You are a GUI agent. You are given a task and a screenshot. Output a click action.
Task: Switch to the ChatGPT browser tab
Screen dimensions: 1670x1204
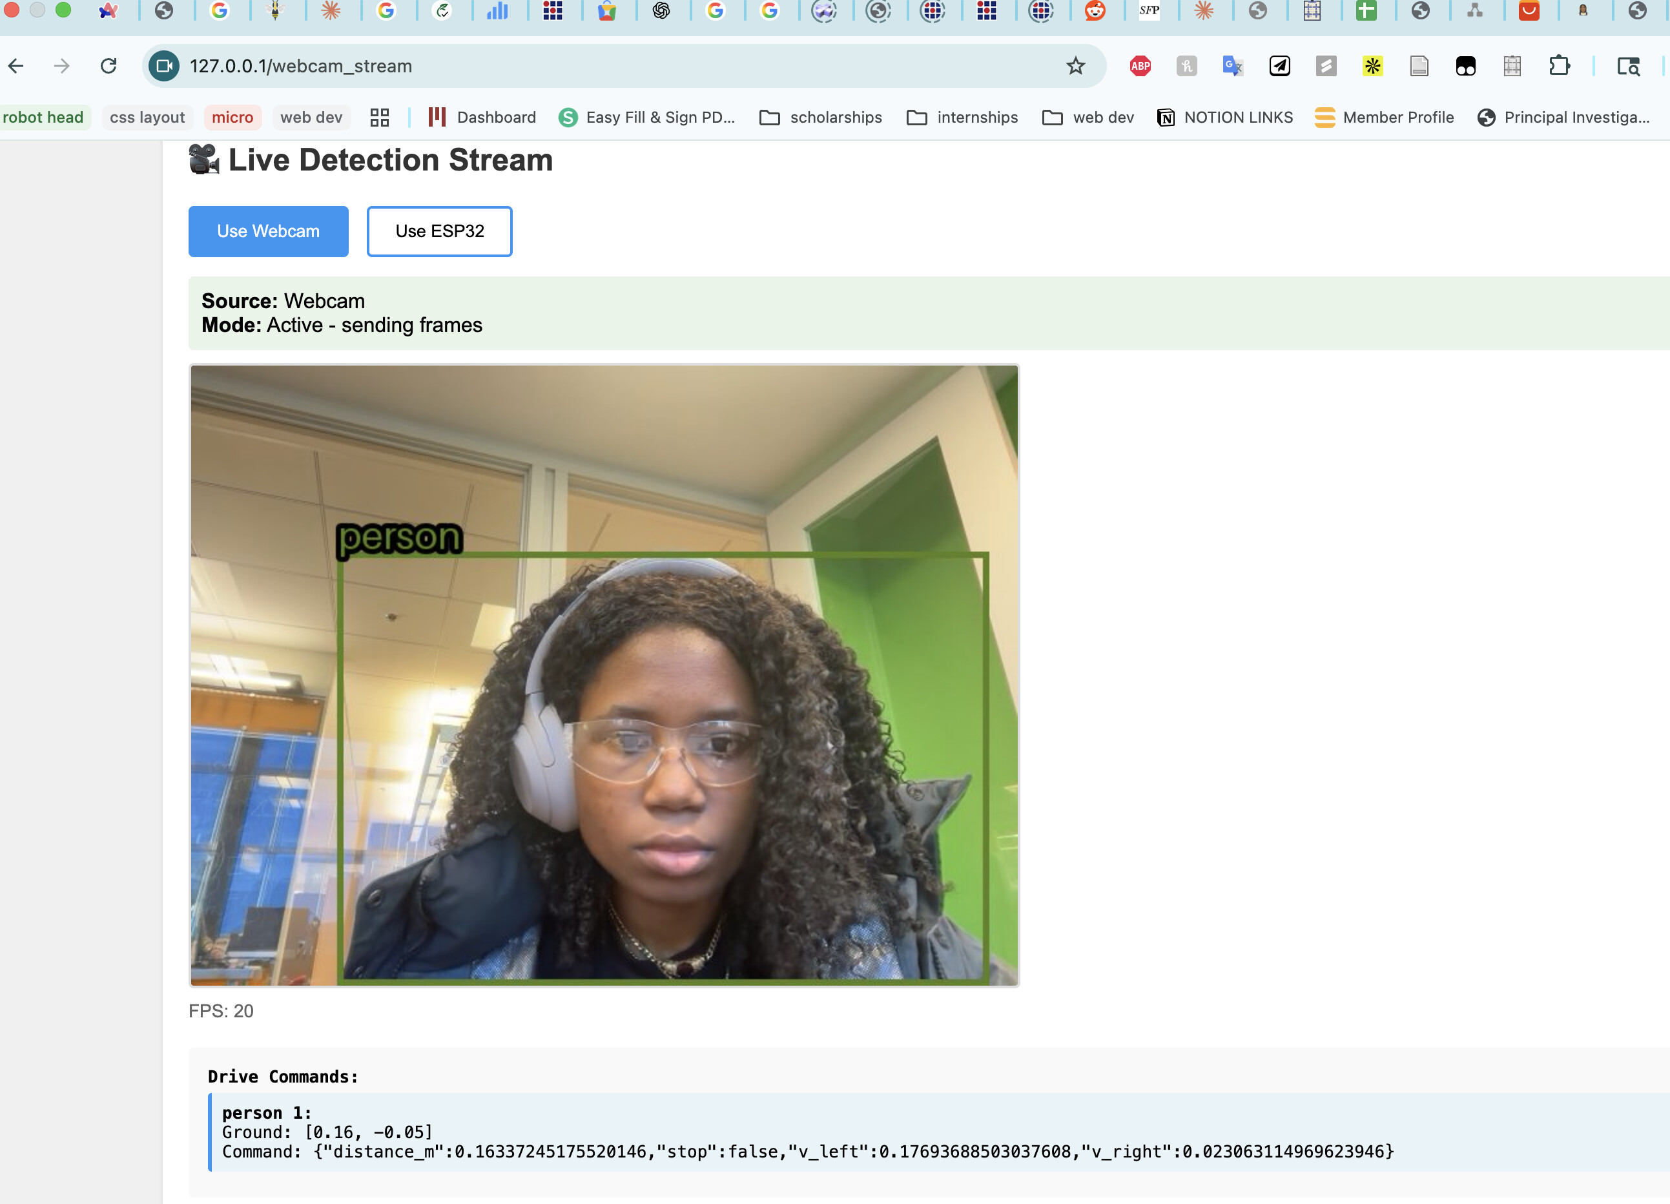pyautogui.click(x=661, y=11)
